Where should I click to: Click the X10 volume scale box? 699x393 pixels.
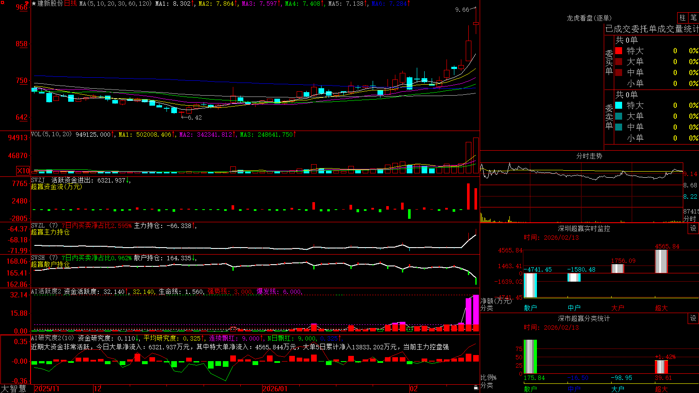point(23,171)
